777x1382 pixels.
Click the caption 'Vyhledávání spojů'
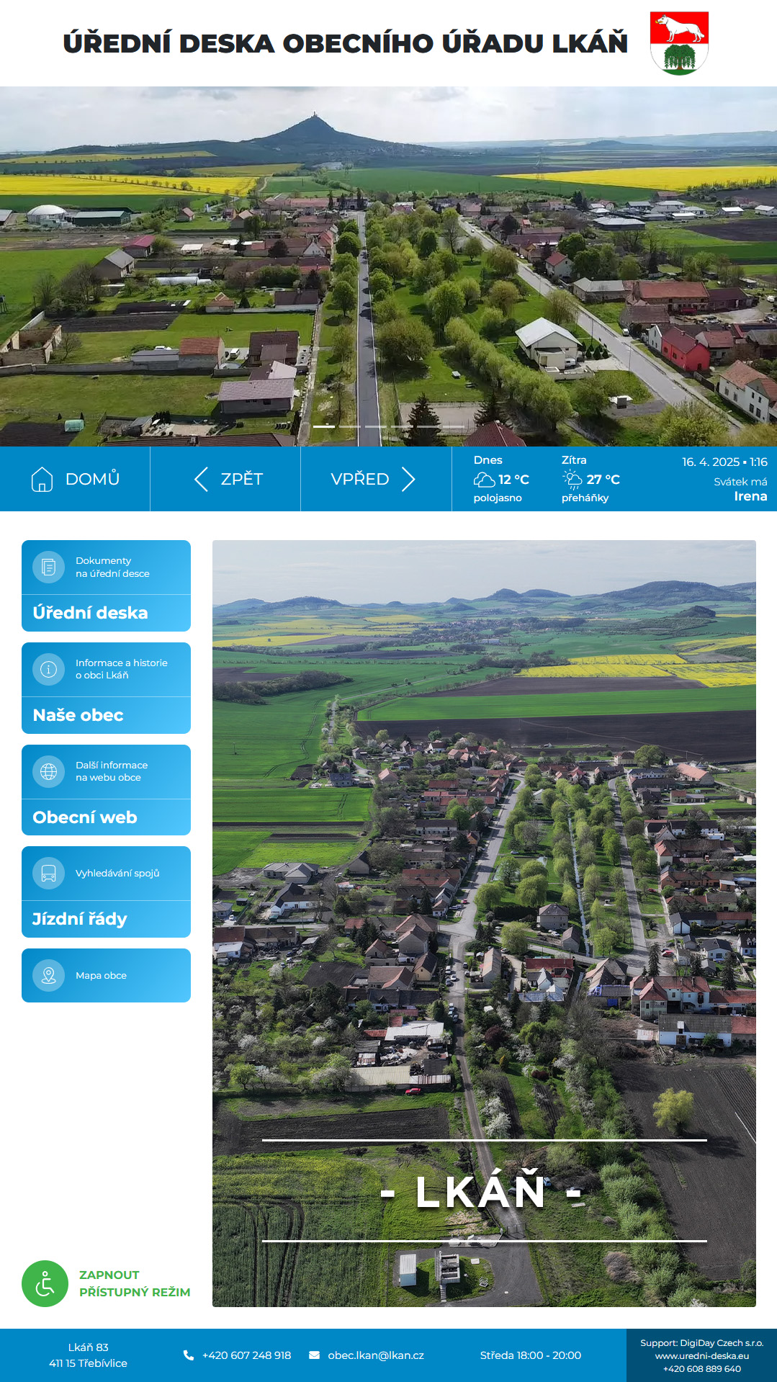point(117,874)
